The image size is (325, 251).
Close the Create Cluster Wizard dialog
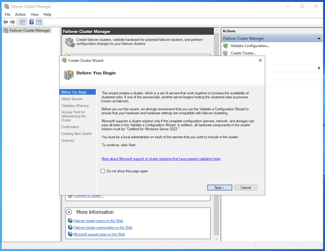click(x=260, y=60)
